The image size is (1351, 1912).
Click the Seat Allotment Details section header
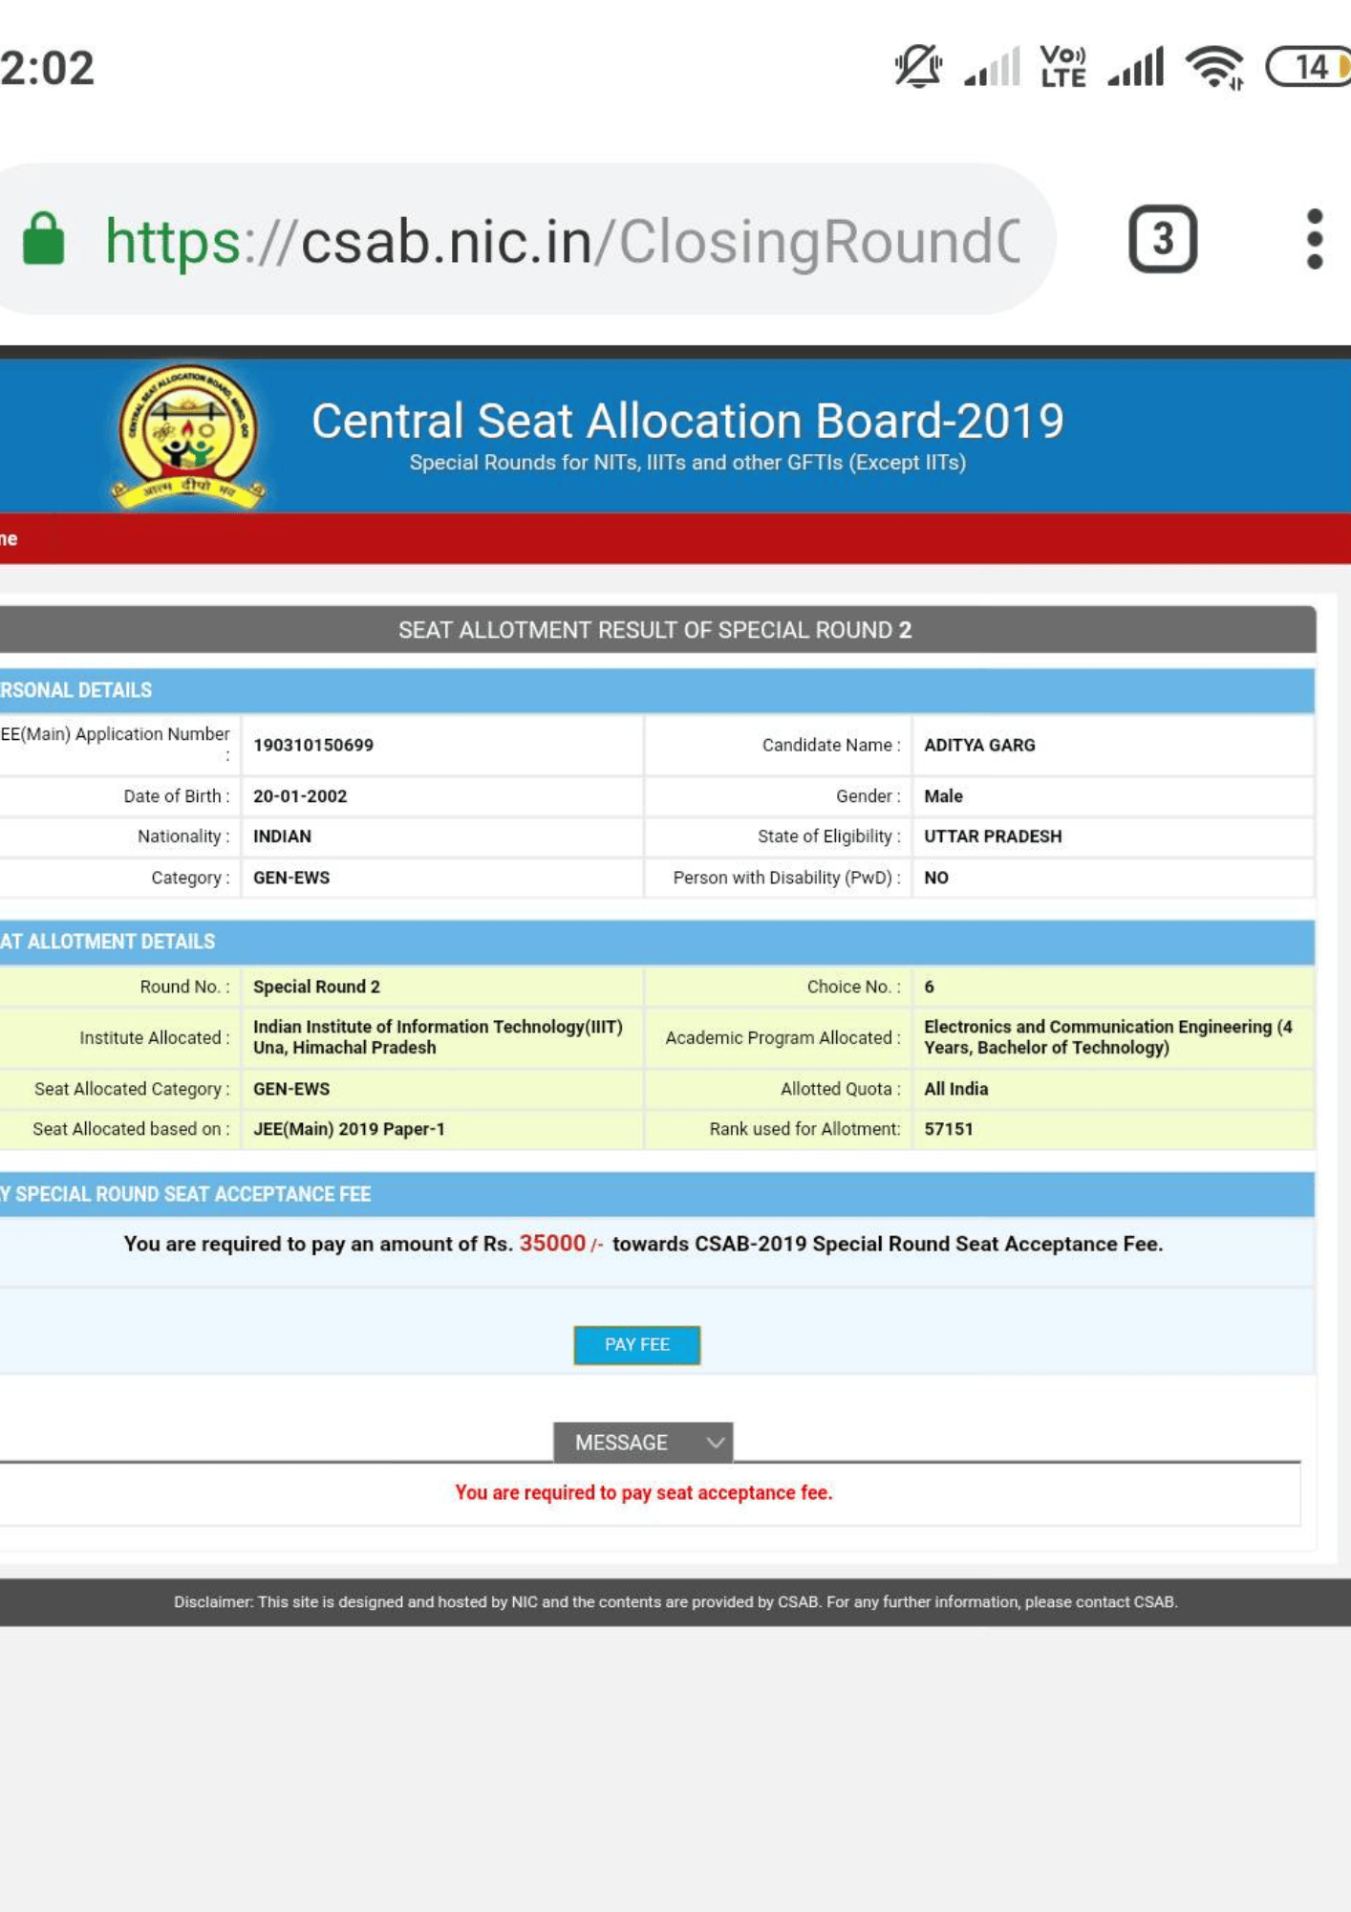point(107,942)
